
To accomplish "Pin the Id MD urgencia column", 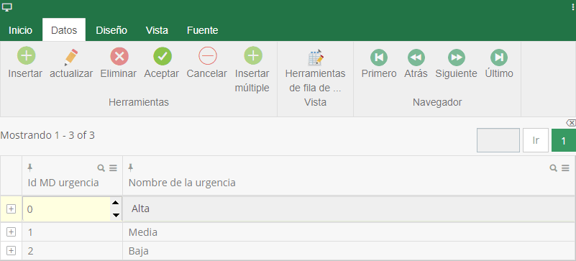I will pyautogui.click(x=30, y=168).
